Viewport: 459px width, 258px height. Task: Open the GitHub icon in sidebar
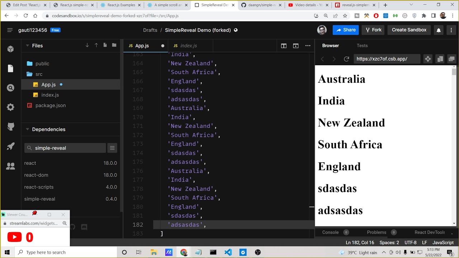tap(10, 126)
